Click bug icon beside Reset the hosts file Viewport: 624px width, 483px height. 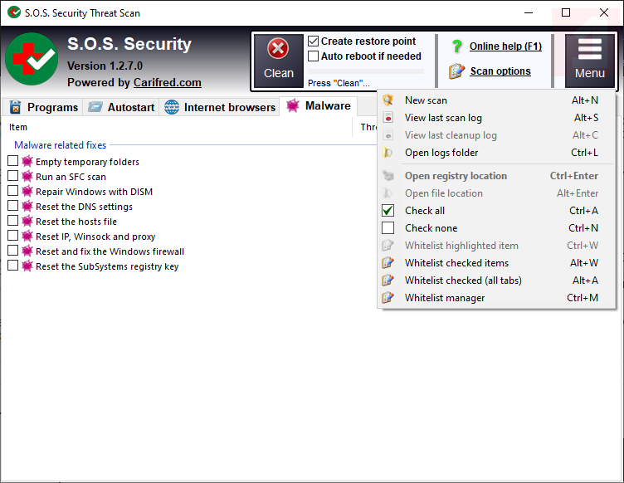tap(27, 221)
